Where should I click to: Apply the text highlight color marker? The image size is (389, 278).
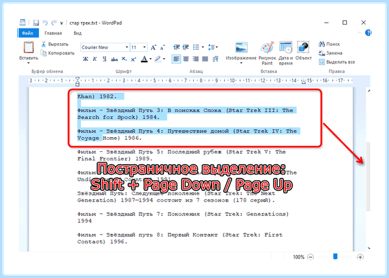click(x=158, y=59)
